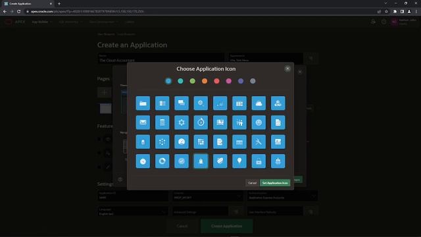
Task: Select the blue icon color
Action: 168,81
